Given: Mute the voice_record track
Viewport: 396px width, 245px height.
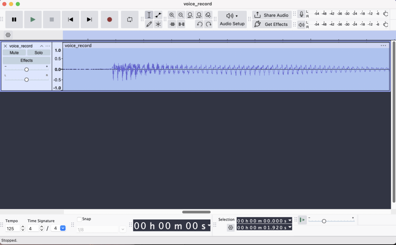Looking at the screenshot, I should 14,53.
